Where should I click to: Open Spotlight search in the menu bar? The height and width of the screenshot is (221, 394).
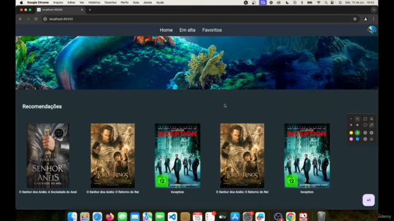click(x=326, y=2)
